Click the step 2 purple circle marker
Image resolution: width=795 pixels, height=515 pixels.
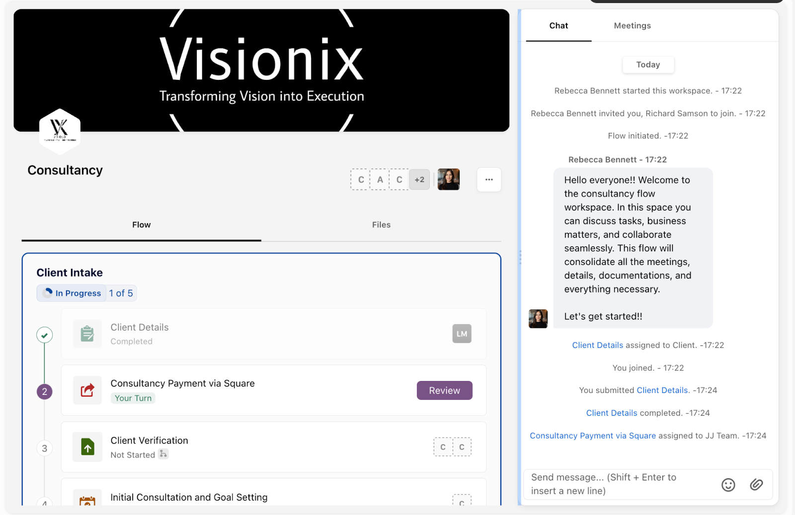45,391
